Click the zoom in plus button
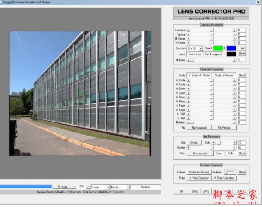262x207 pixels. tap(74, 187)
